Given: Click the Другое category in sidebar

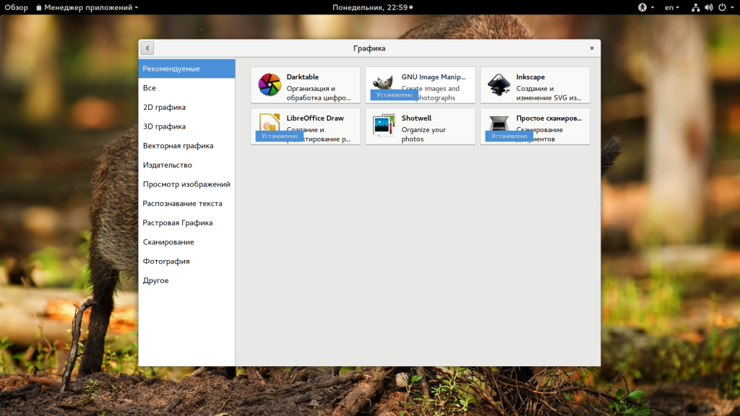Looking at the screenshot, I should (155, 280).
